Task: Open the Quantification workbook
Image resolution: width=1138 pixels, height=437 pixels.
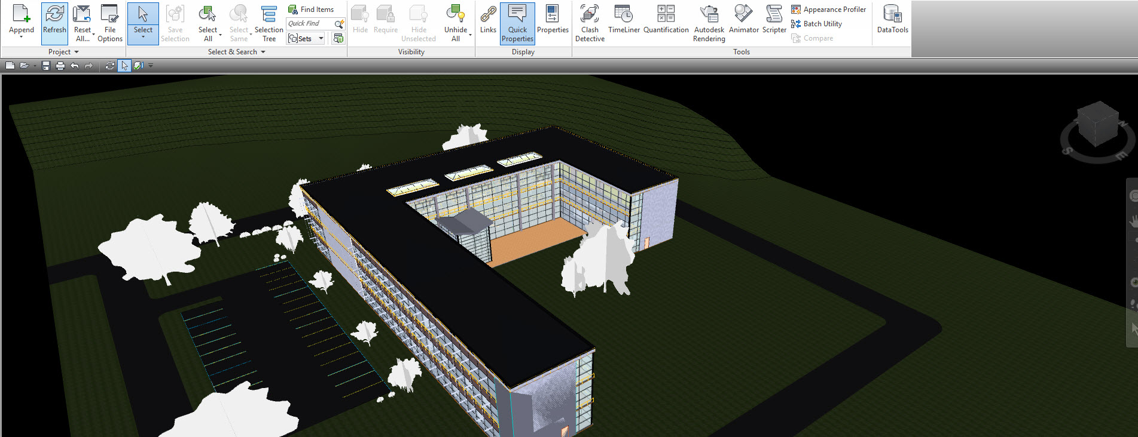Action: (666, 21)
